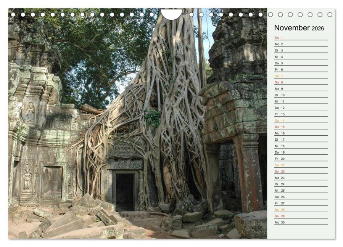The height and width of the screenshot is (247, 343).
Task: Select the So 15 date row
Action: coord(301,127)
